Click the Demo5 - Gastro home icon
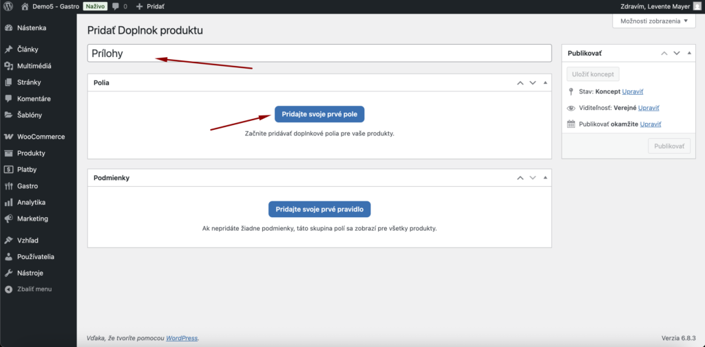Image resolution: width=705 pixels, height=347 pixels. pyautogui.click(x=25, y=6)
